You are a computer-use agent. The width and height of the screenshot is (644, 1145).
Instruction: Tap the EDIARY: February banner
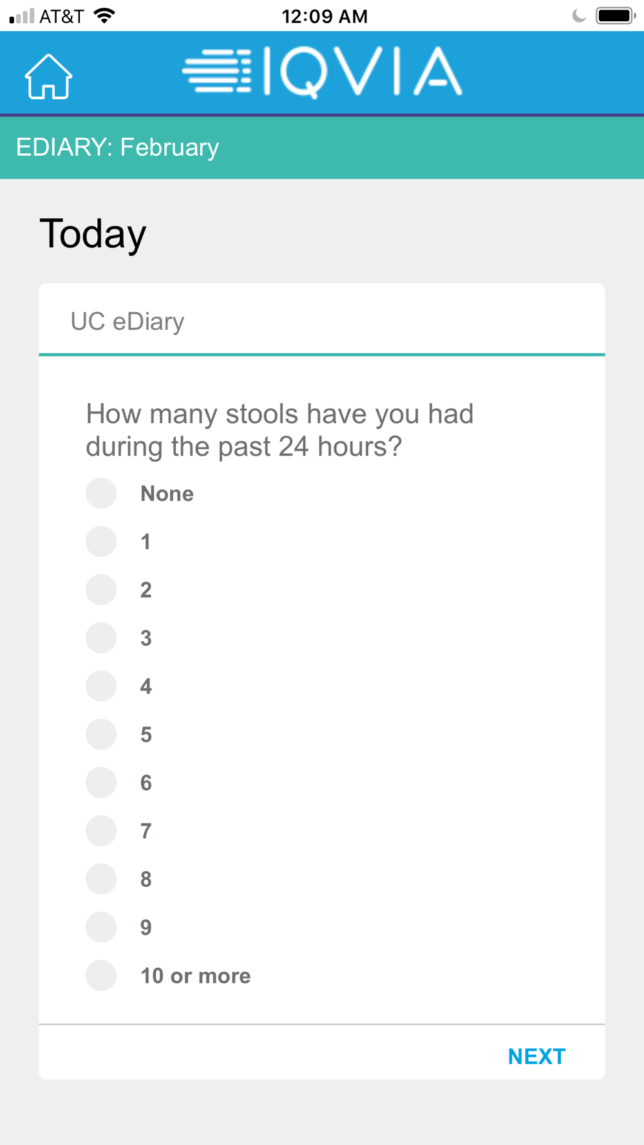pos(322,147)
